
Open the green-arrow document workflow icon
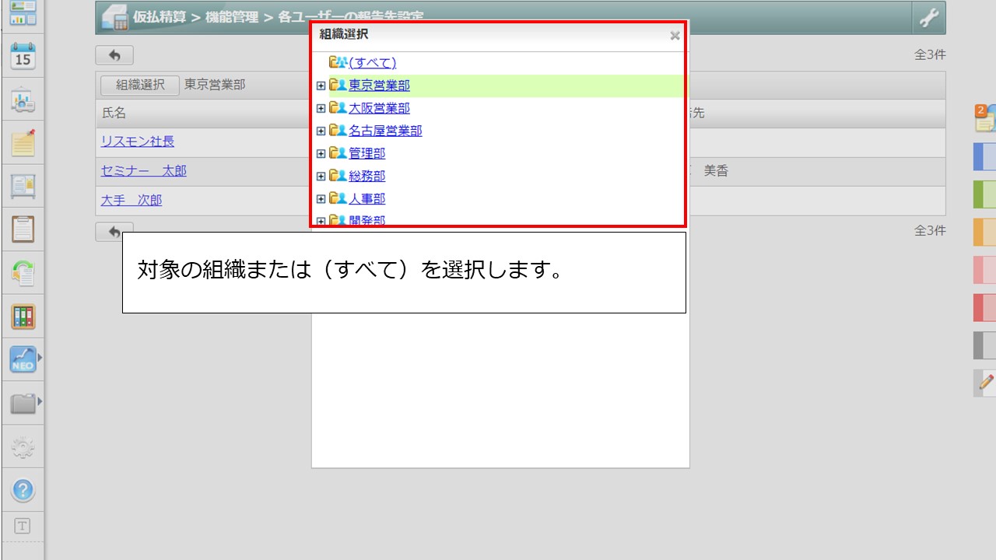[23, 273]
